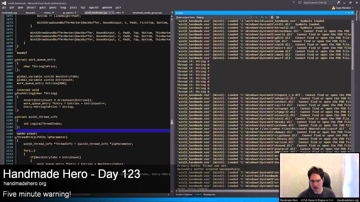The width and height of the screenshot is (360, 202).
Task: Click lock icon on gs_report.c tab
Action: click(76, 13)
